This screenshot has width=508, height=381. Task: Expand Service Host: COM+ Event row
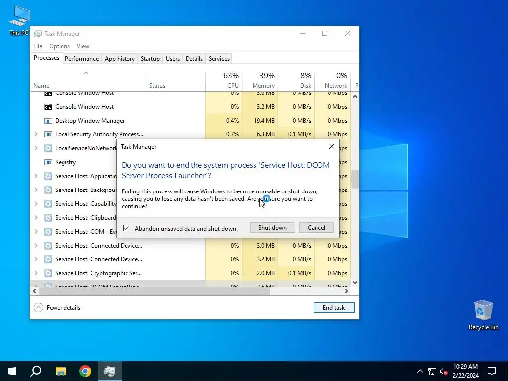tap(36, 231)
